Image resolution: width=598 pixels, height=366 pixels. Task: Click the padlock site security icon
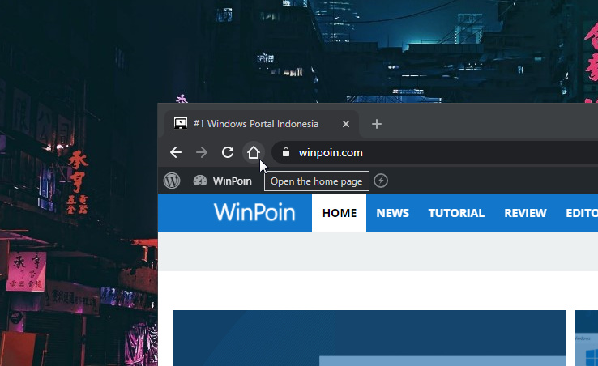pyautogui.click(x=286, y=152)
